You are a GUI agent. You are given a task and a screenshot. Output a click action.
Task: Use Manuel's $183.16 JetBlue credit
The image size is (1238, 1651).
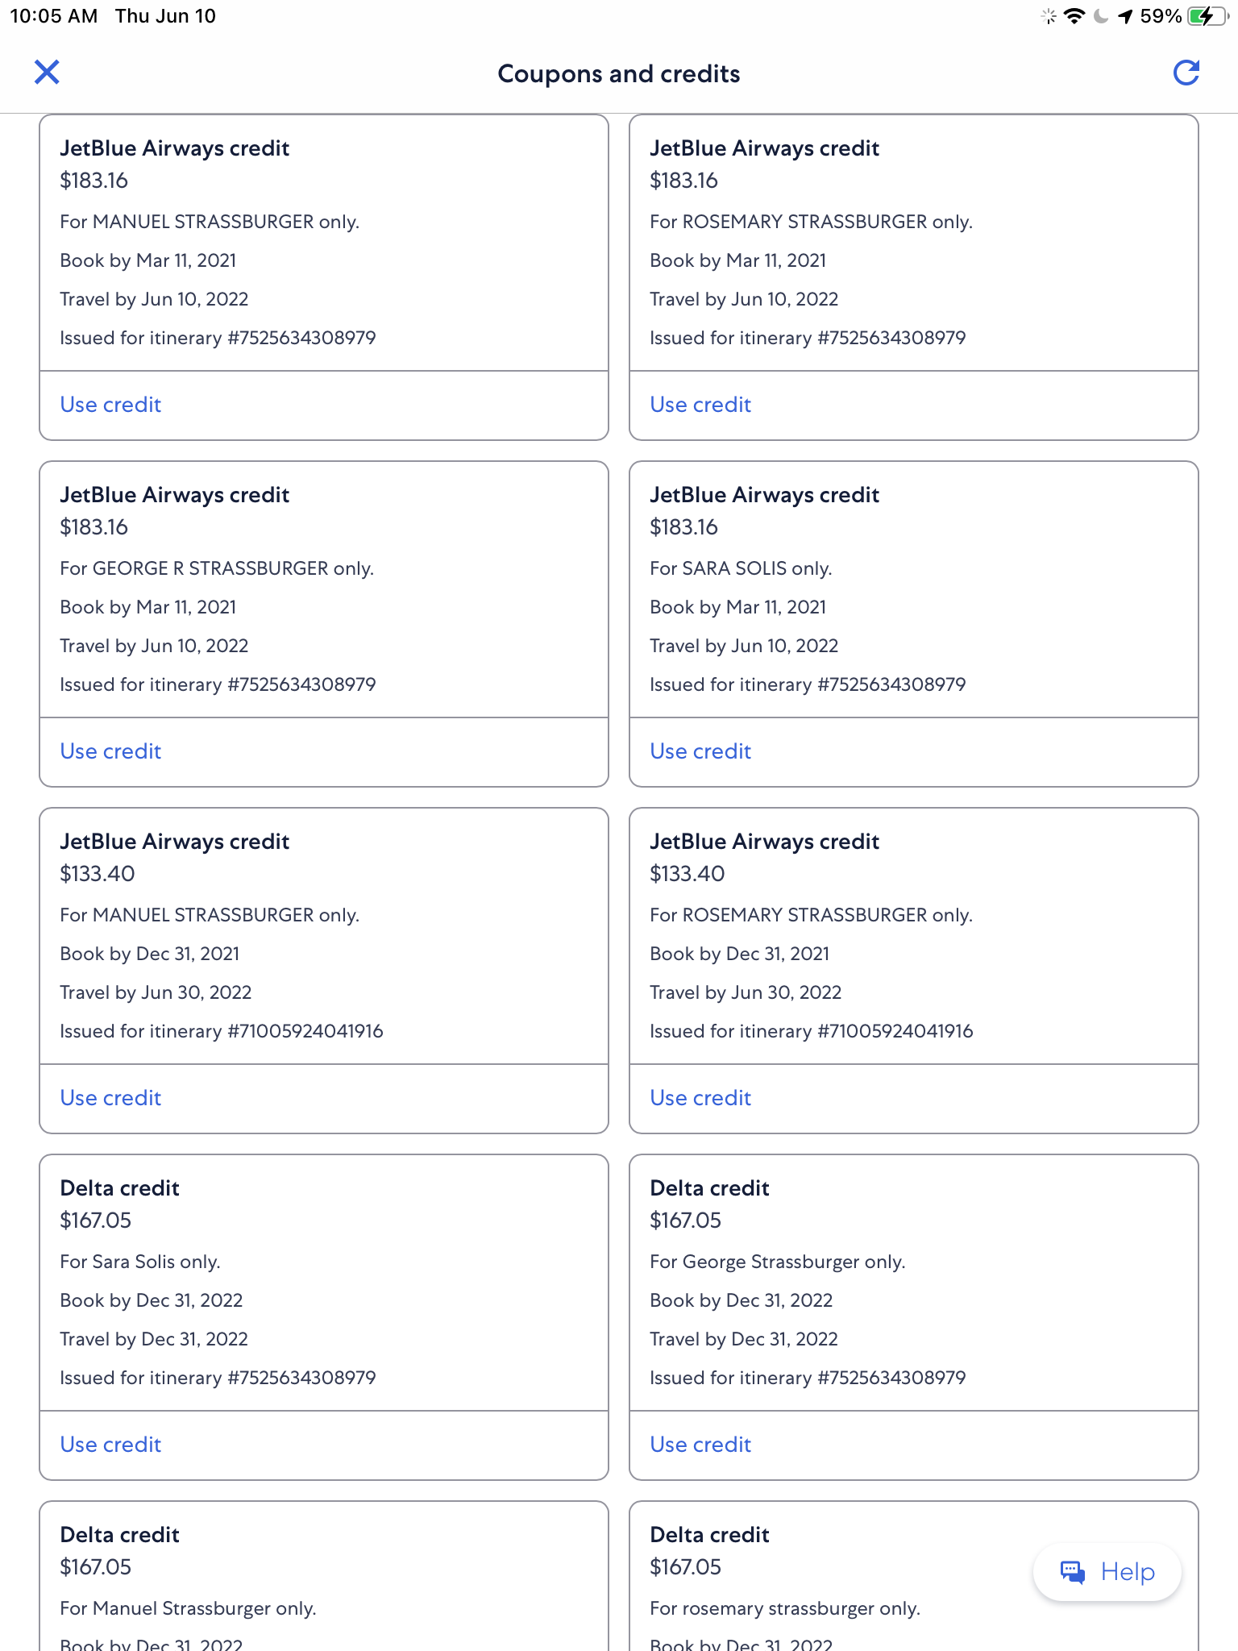click(x=110, y=405)
